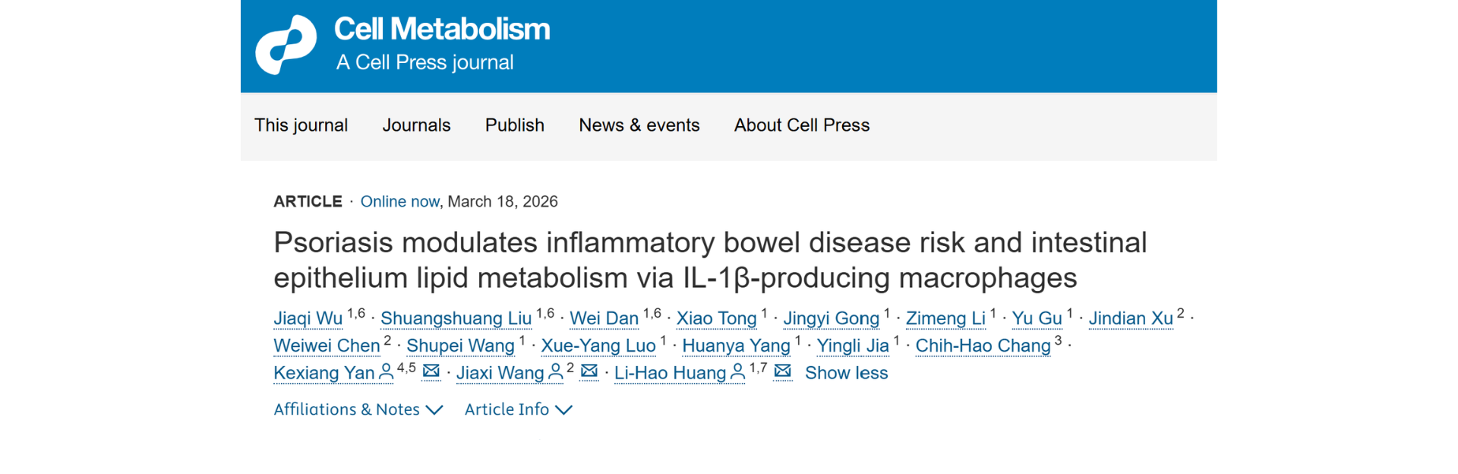The width and height of the screenshot is (1458, 474).
Task: Expand the Article Info section
Action: [x=518, y=409]
